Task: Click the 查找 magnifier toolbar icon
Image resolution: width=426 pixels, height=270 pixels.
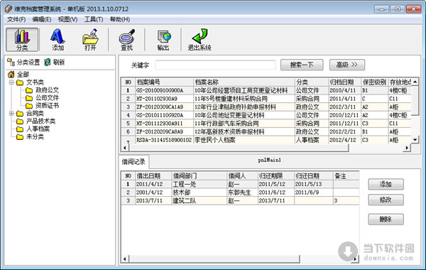Action: click(126, 40)
